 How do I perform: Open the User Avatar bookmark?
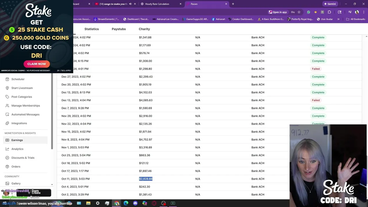(325, 19)
